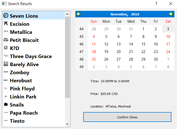Select Saturday November 24 date
Viewport: 177px width, 129px height.
pyautogui.click(x=168, y=51)
